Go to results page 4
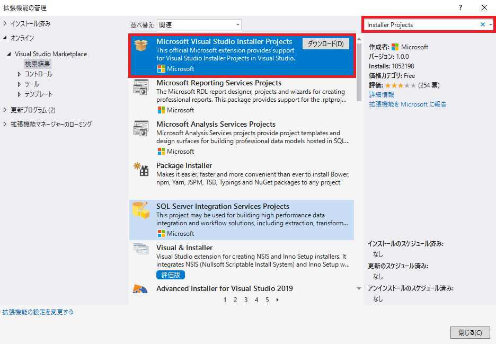This screenshot has height=344, width=496. pyautogui.click(x=256, y=299)
